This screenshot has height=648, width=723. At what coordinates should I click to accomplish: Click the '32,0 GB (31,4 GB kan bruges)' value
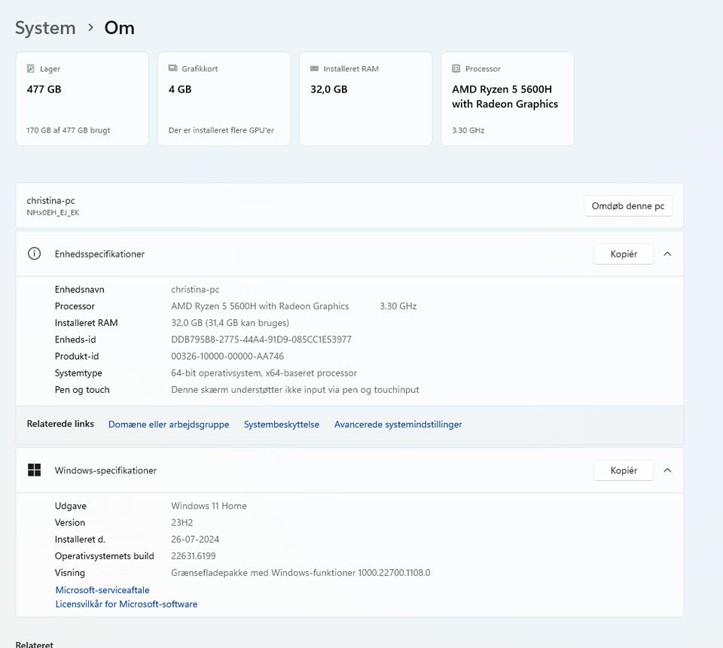[x=230, y=323]
